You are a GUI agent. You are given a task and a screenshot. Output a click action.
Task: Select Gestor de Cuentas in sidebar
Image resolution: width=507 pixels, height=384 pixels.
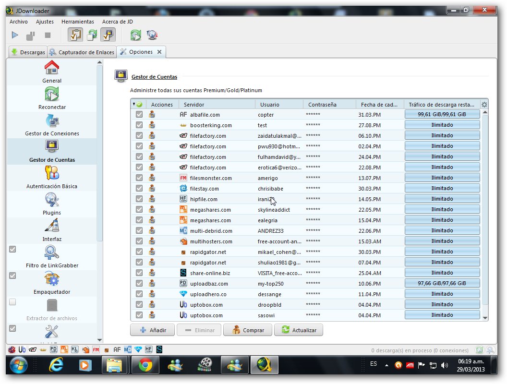pyautogui.click(x=52, y=151)
